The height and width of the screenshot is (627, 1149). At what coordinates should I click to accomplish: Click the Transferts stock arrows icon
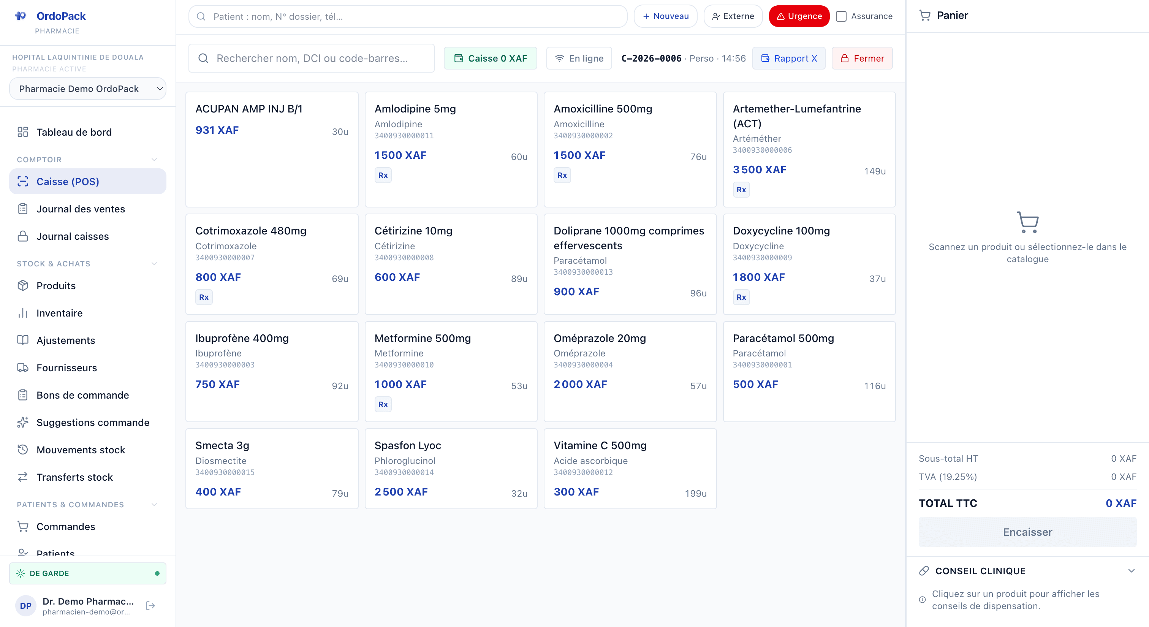pos(23,477)
